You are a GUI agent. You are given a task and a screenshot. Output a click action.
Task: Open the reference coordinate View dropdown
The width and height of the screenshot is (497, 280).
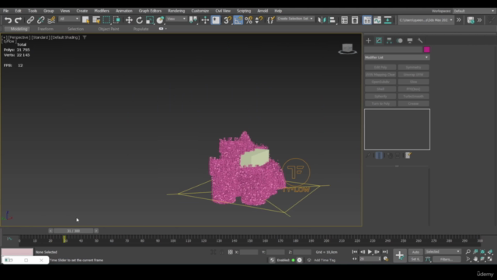pyautogui.click(x=176, y=19)
